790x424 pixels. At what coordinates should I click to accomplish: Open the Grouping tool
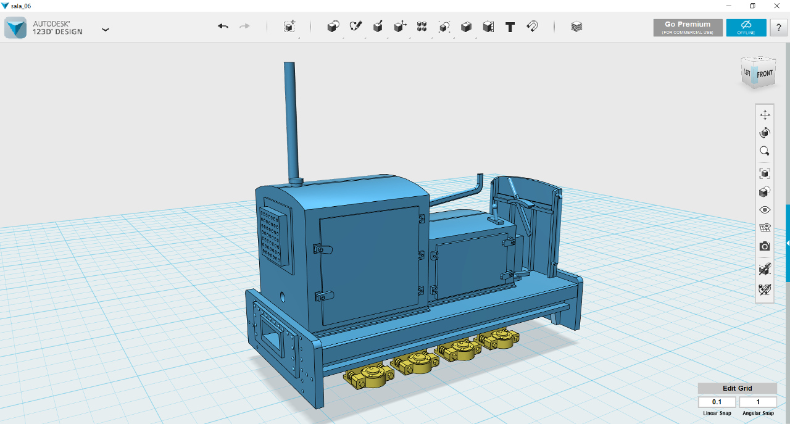[444, 27]
